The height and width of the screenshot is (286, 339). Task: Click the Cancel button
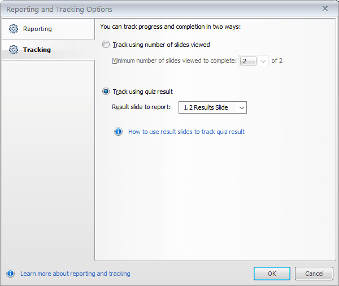coord(314,274)
